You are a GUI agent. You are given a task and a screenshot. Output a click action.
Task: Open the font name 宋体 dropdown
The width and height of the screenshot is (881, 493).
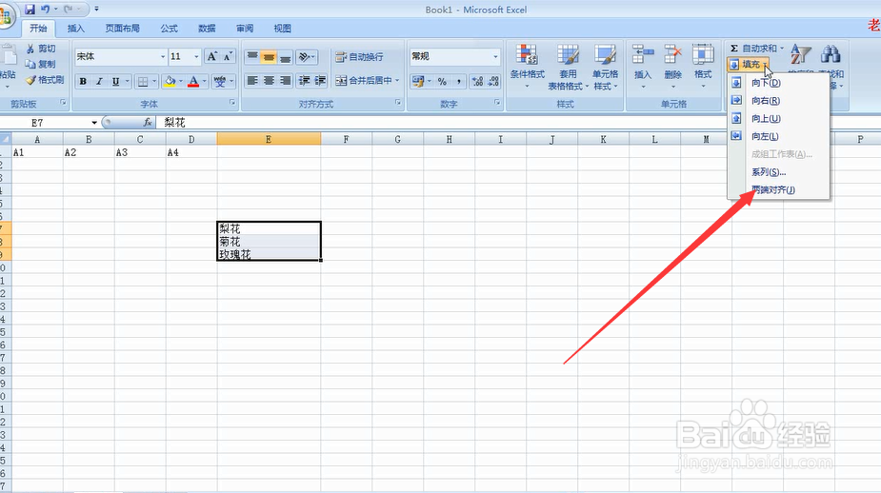pos(163,57)
